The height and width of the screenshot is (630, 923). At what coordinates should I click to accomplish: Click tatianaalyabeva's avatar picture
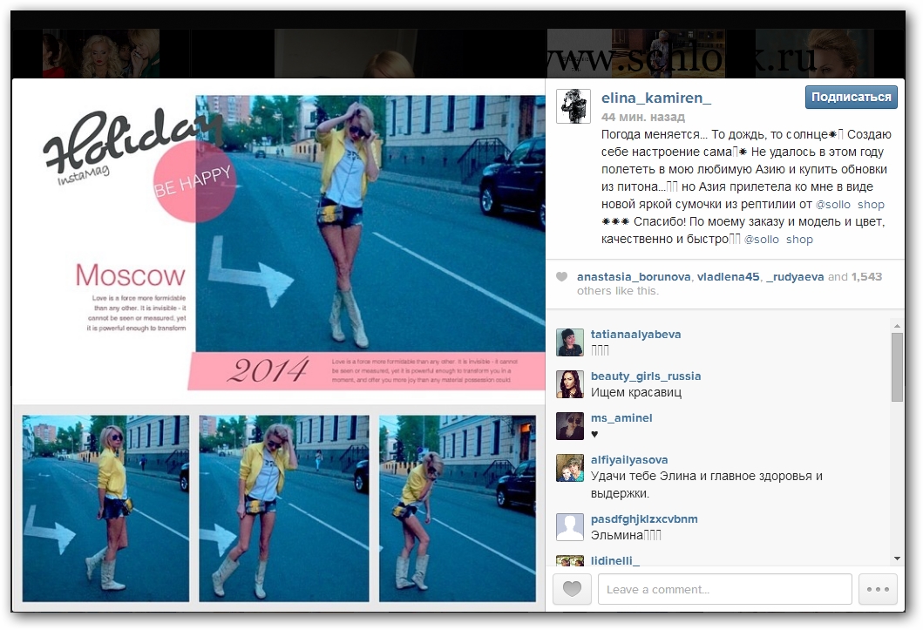pyautogui.click(x=570, y=342)
